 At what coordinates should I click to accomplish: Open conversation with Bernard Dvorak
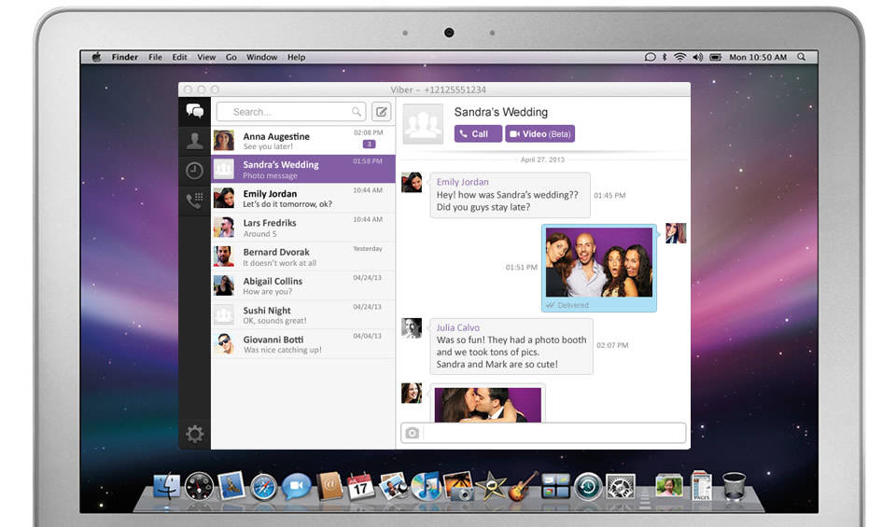(302, 257)
